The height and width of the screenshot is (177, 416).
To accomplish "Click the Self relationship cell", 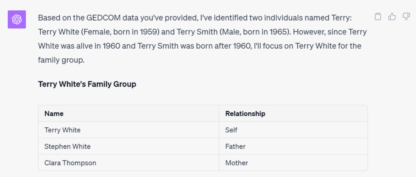I will click(293, 130).
